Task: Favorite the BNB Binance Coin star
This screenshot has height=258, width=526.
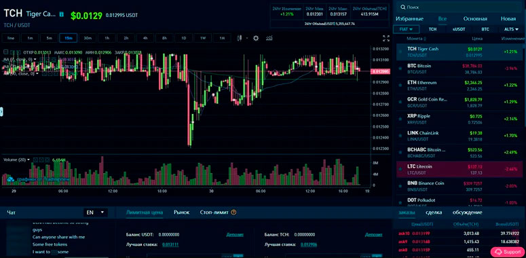Action: (400, 186)
